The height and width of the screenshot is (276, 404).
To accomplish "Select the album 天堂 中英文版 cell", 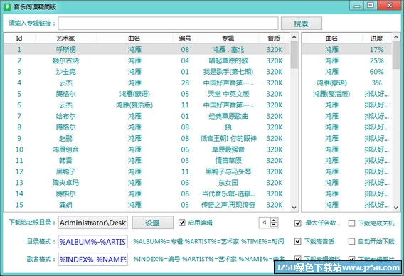I will 228,94.
